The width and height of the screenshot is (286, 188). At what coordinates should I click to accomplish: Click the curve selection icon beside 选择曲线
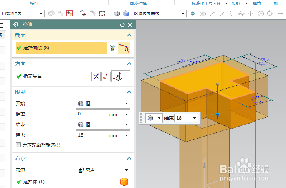pos(124,48)
